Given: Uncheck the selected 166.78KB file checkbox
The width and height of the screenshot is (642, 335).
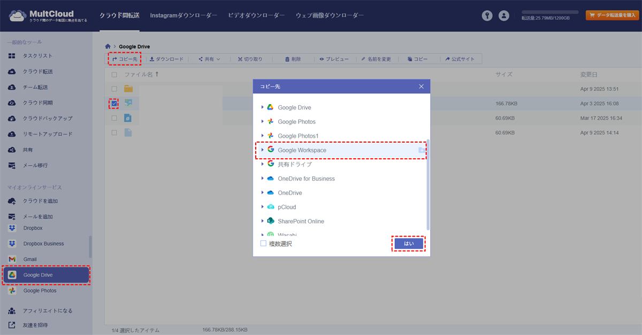Looking at the screenshot, I should 114,103.
